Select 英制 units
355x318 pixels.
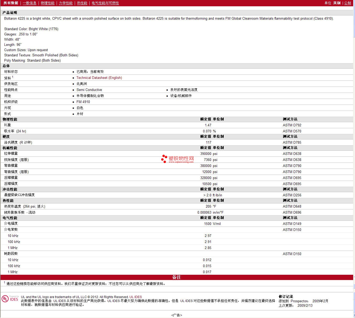tap(337, 3)
